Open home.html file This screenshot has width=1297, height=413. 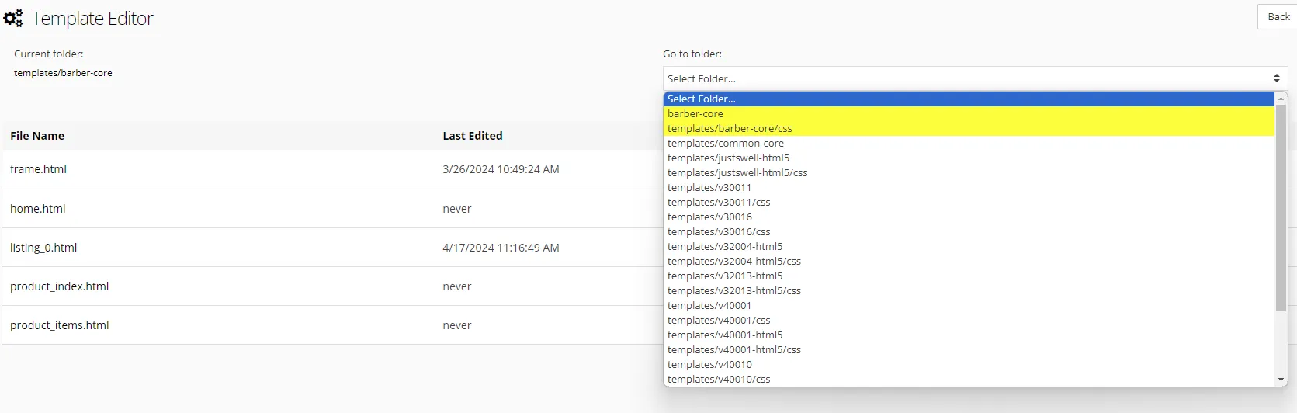37,209
